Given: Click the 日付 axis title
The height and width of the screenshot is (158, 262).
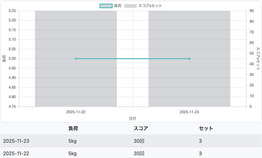Looking at the screenshot, I should [133, 118].
